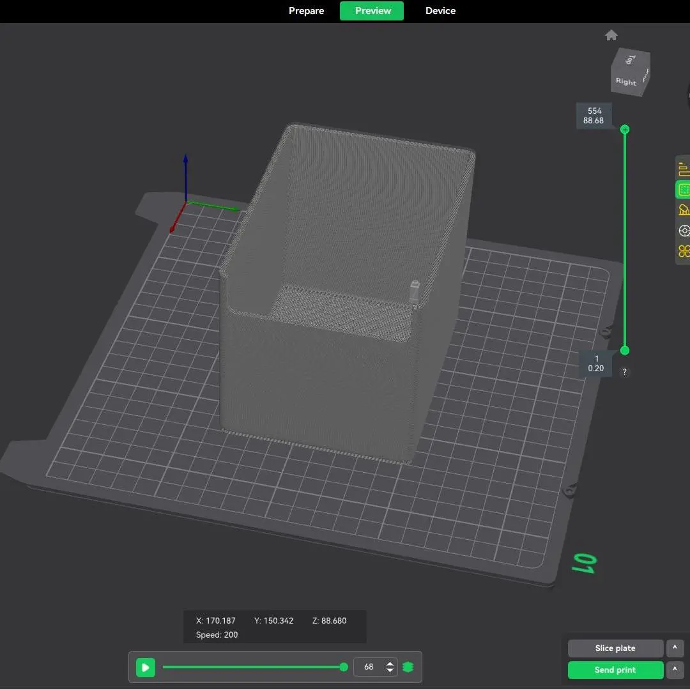Image resolution: width=690 pixels, height=690 pixels.
Task: Click the Send print button
Action: click(x=615, y=670)
